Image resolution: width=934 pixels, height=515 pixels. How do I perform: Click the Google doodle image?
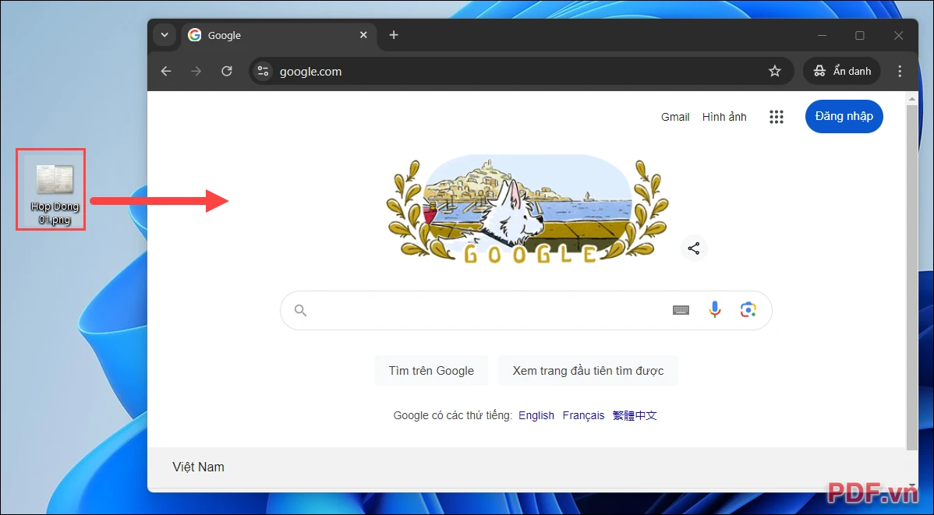tap(527, 210)
